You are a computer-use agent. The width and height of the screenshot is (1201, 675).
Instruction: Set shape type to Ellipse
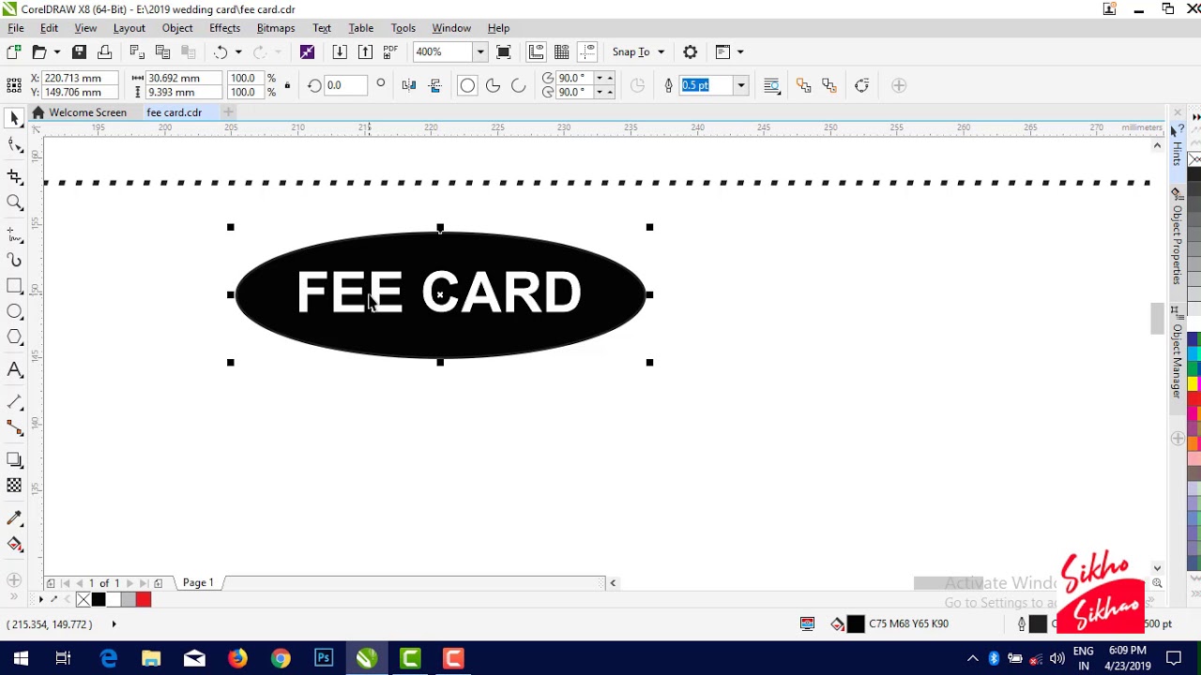[x=467, y=85]
